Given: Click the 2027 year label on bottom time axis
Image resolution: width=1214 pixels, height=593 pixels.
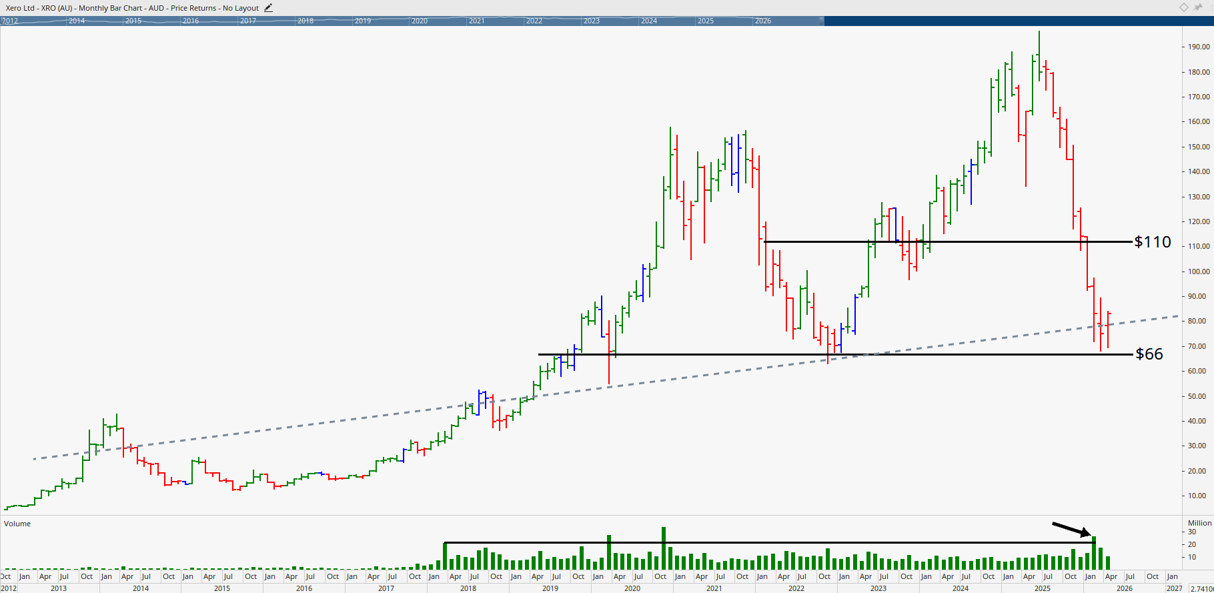Looking at the screenshot, I should click(x=1175, y=588).
